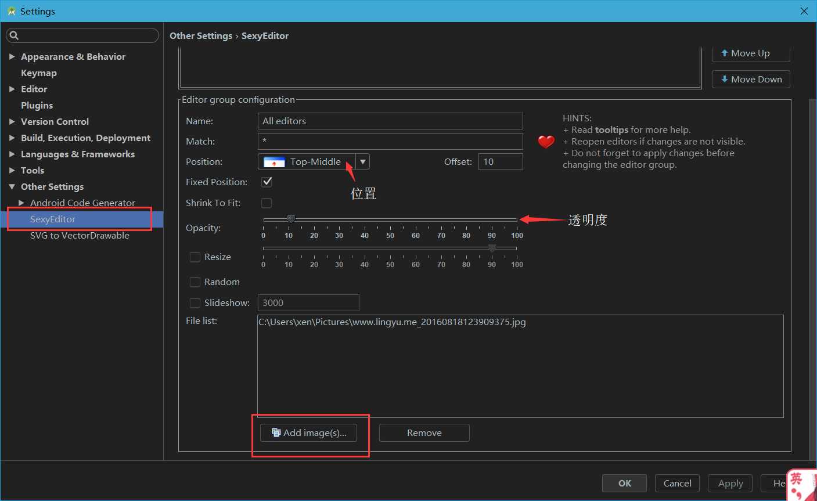Screen dimensions: 817x501
Task: Enable the Resize checkbox
Action: click(195, 257)
